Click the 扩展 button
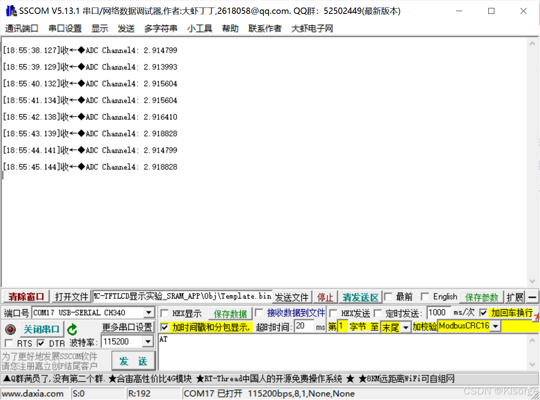Image resolution: width=540 pixels, height=400 pixels. point(515,297)
